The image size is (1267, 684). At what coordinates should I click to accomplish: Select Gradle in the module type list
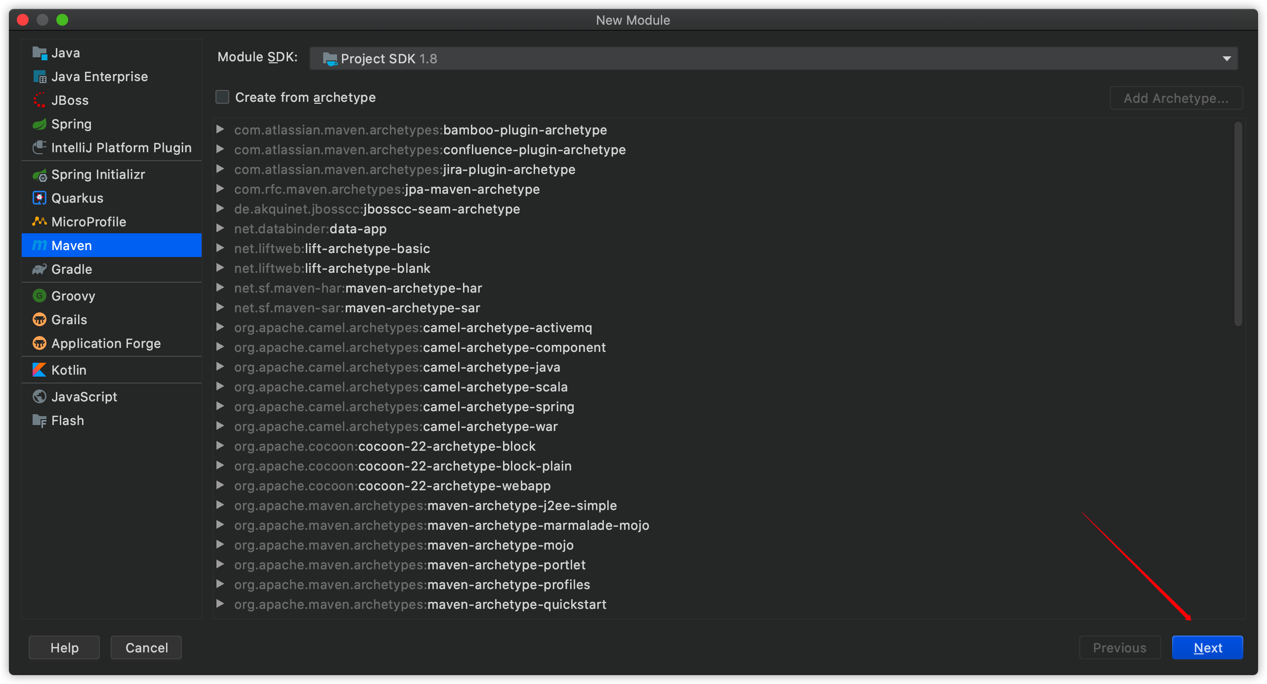click(x=112, y=269)
